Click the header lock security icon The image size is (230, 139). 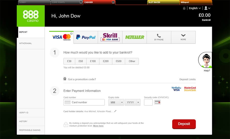[184, 8]
